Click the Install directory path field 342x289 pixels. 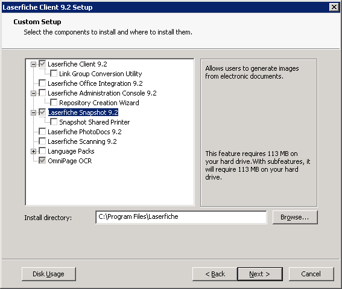181,217
